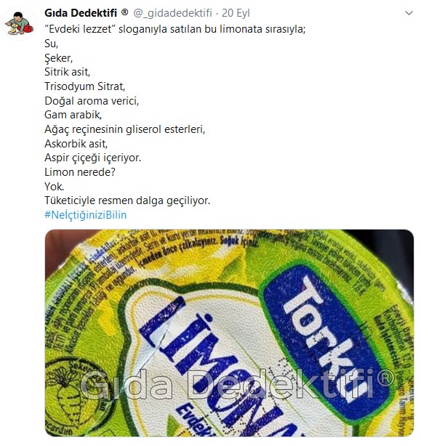Click the "Askorbik asit," ingredient line
This screenshot has height=446, width=421.
(x=76, y=144)
